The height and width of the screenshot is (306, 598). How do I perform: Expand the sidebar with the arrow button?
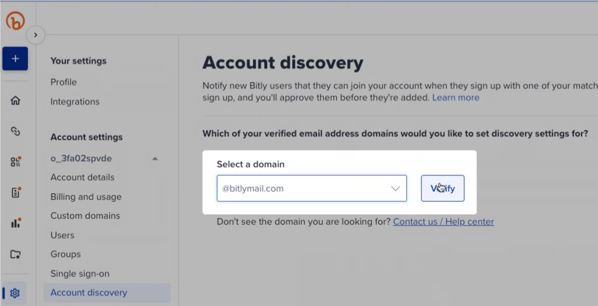35,35
